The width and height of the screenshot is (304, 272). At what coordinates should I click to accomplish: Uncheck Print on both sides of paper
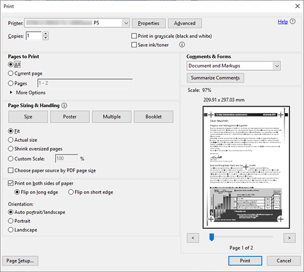click(x=11, y=183)
